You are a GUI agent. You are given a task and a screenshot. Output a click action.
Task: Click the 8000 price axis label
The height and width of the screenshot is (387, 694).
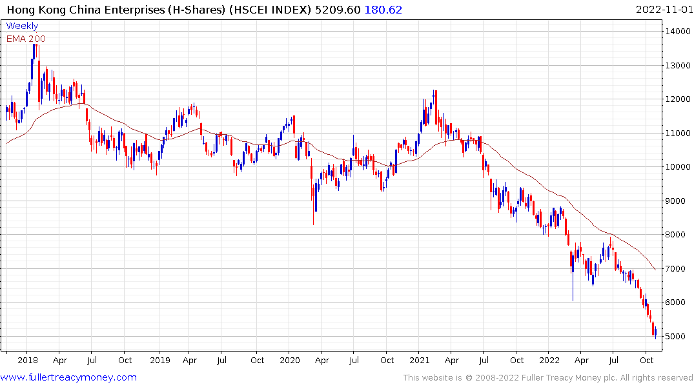point(675,235)
